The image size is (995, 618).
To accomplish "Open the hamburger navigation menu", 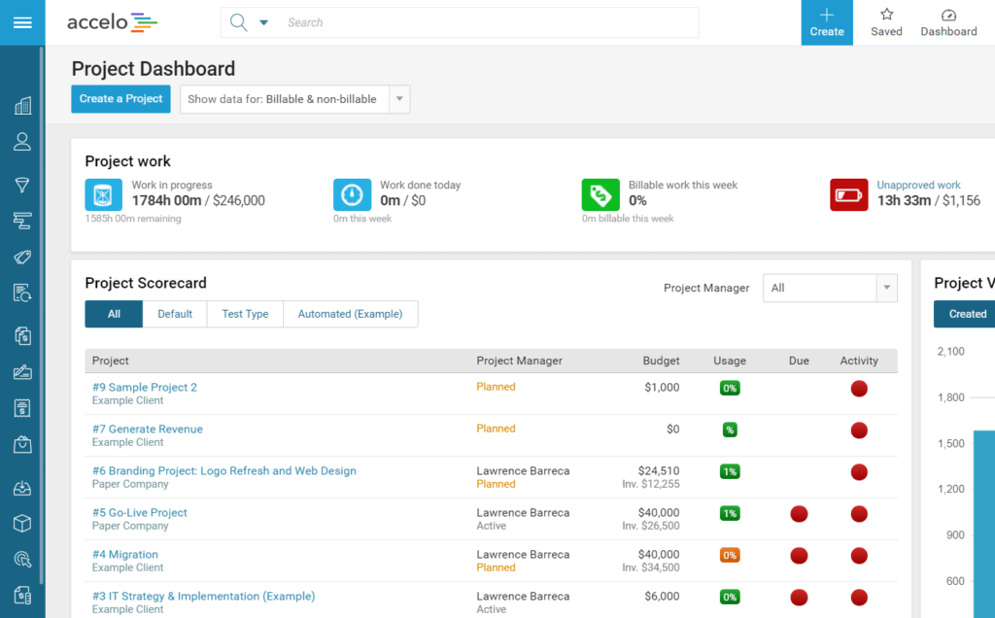I will [x=21, y=22].
